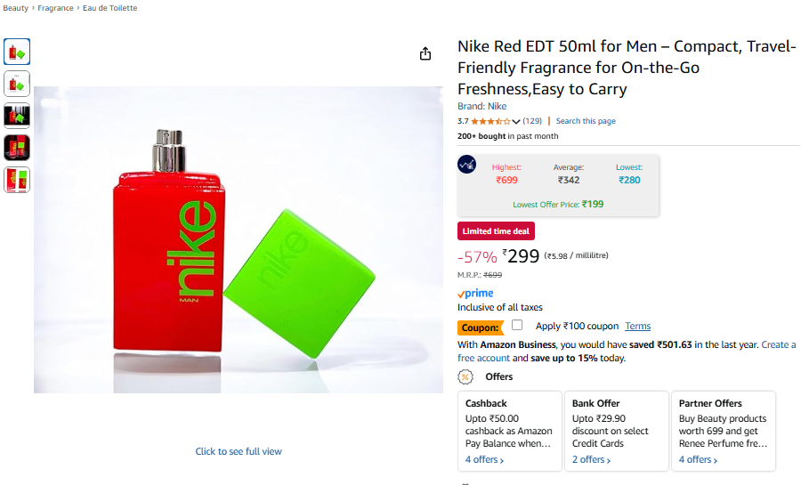Click the star rating icons
Viewport: 801px width, 485px height.
tap(489, 121)
